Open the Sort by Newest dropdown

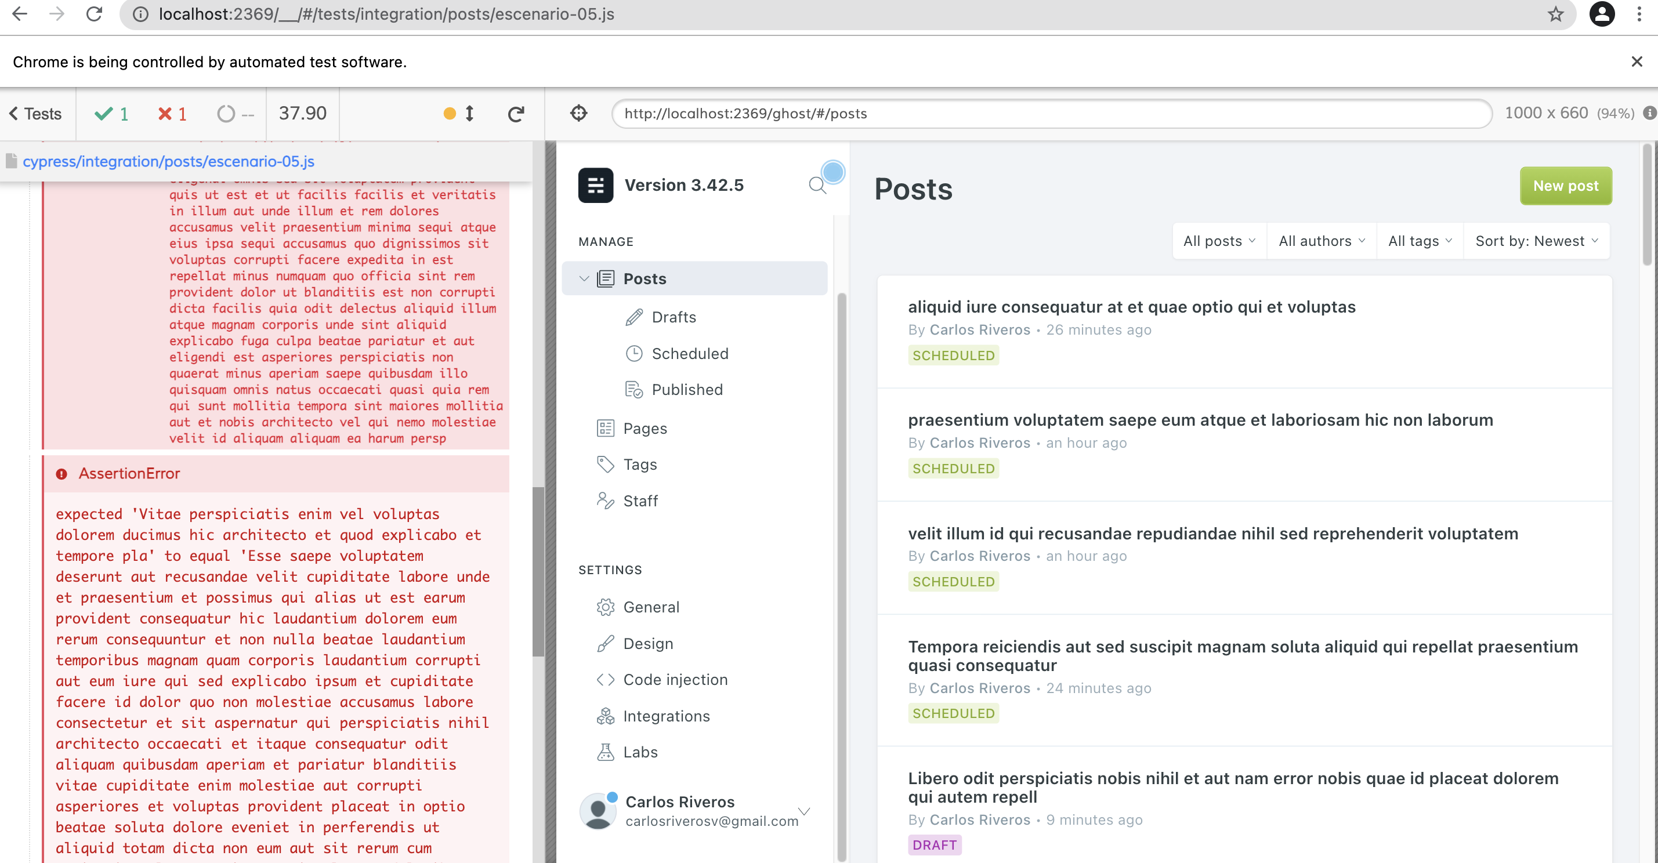click(1536, 241)
